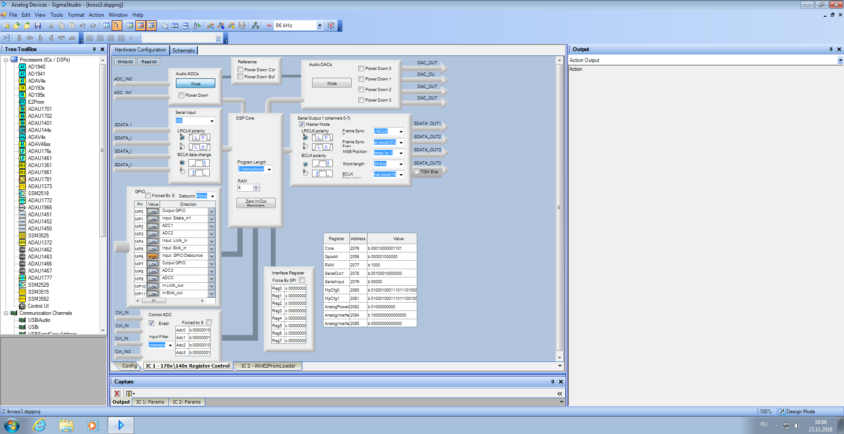Image resolution: width=844 pixels, height=434 pixels.
Task: Switch to the Schematic tab
Action: pyautogui.click(x=184, y=51)
